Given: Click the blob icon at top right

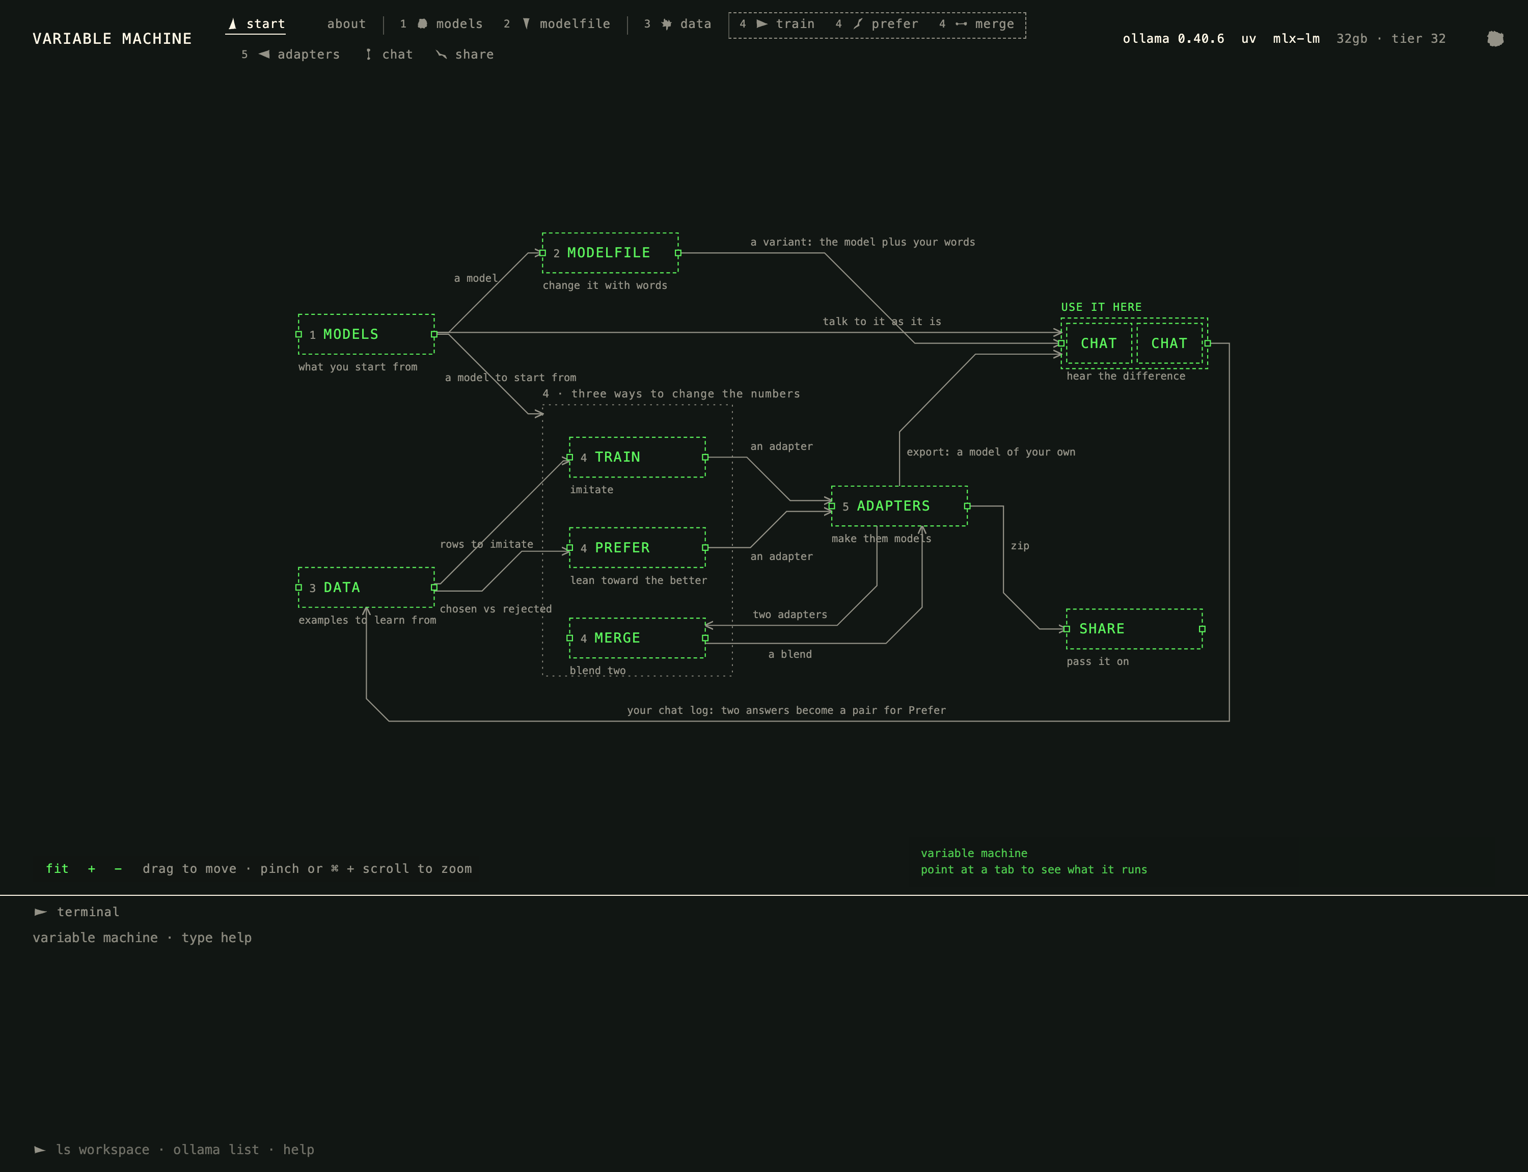Looking at the screenshot, I should 1494,38.
